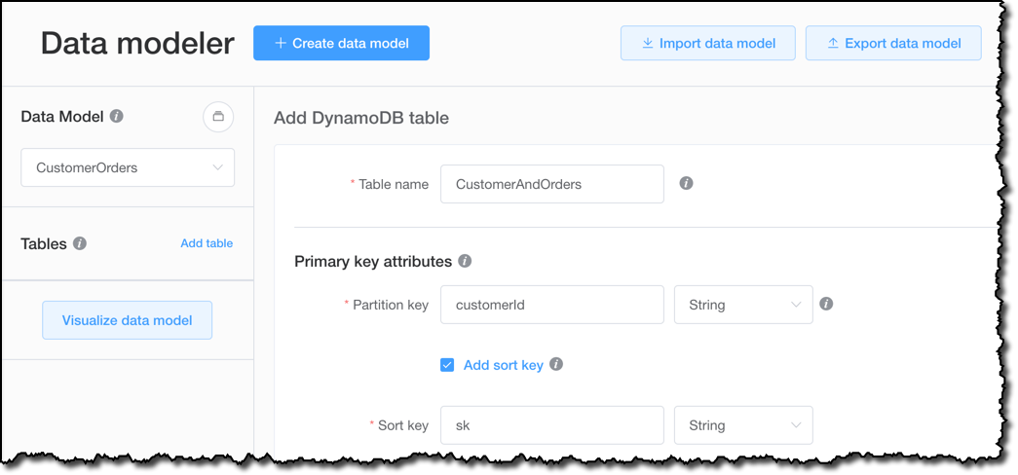Click the plus icon in Create data model
Screen dimensions: 1018x475
(x=281, y=43)
